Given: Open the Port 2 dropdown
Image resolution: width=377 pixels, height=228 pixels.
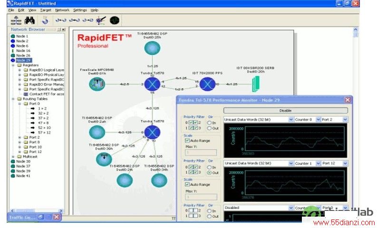Looking at the screenshot, I should click(x=345, y=119).
